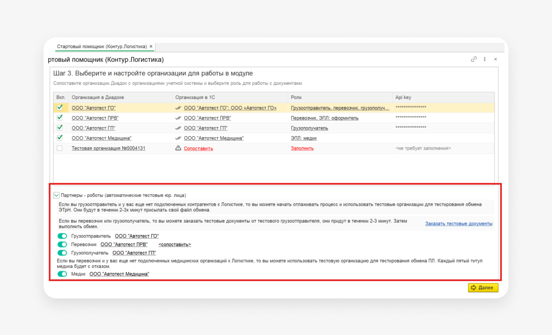Turn off the Грузополучатель toggle
This screenshot has width=552, height=335.
(62, 253)
